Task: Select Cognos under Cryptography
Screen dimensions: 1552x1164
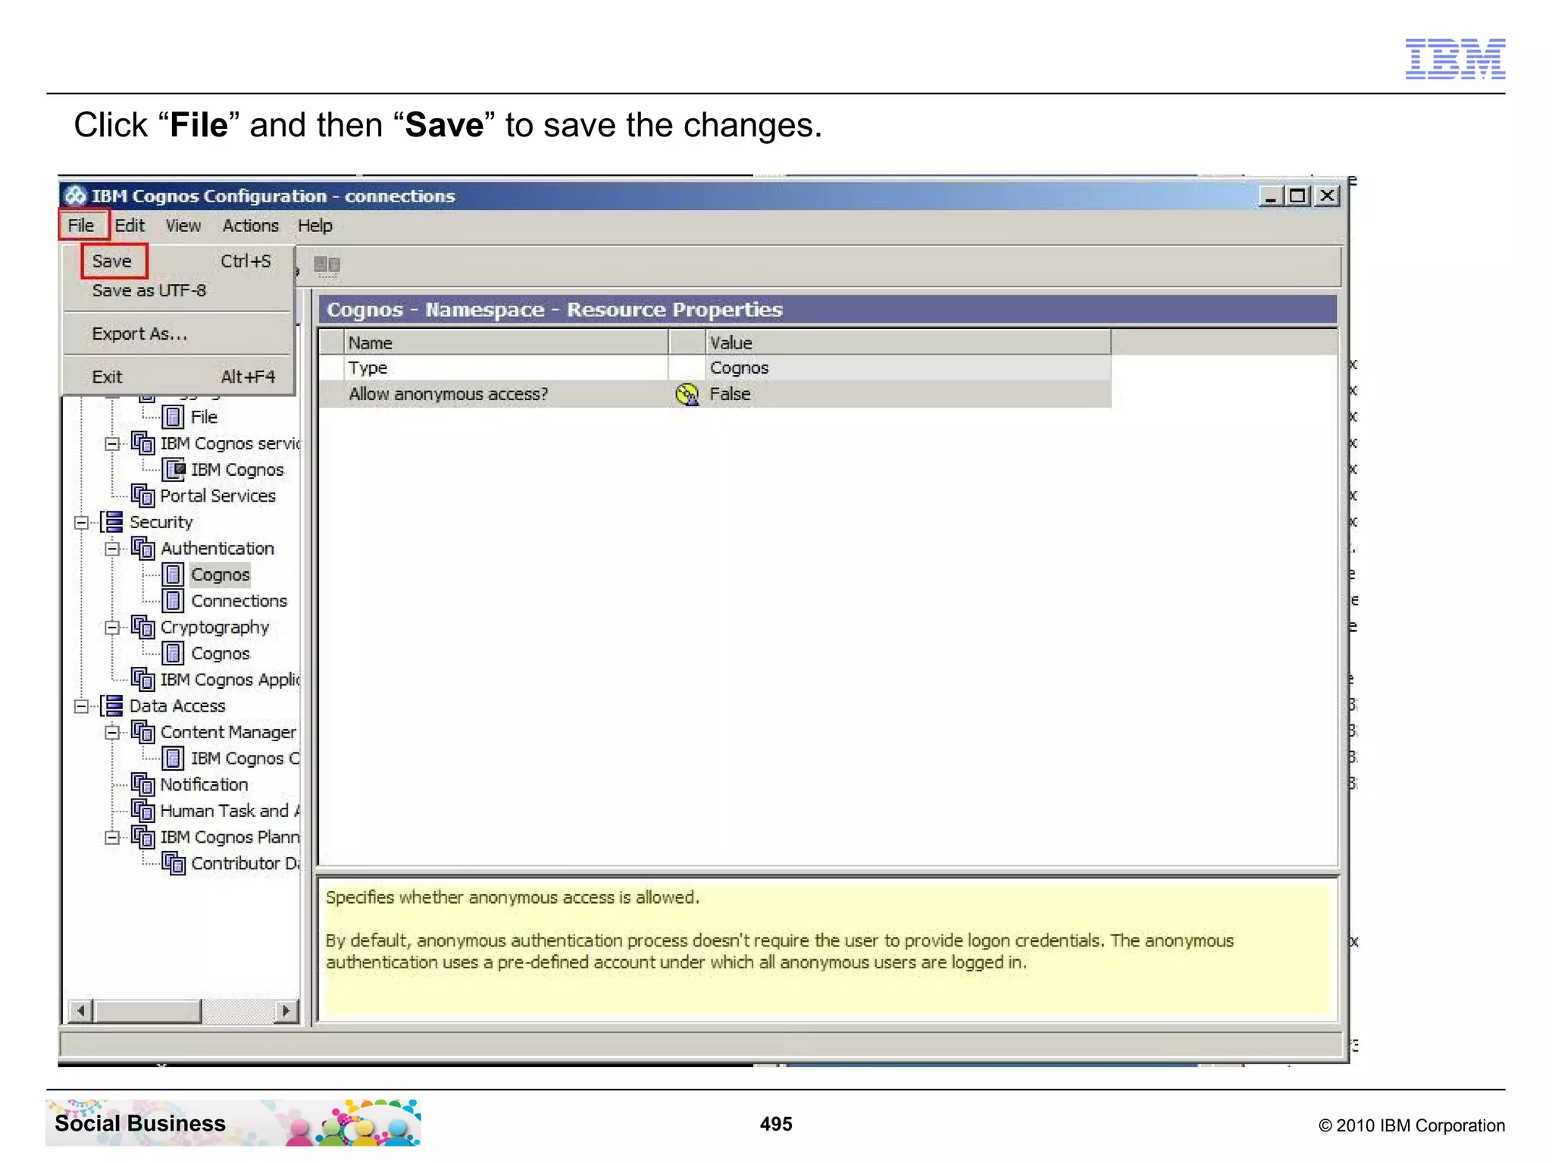Action: [220, 653]
